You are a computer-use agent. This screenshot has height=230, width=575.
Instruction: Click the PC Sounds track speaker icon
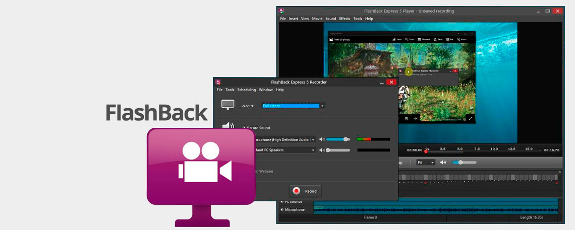pyautogui.click(x=282, y=202)
